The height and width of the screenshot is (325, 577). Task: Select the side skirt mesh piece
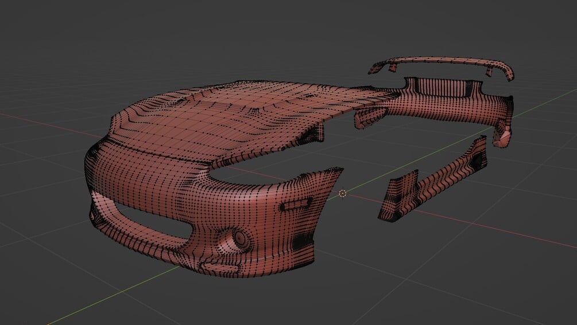coord(433,179)
